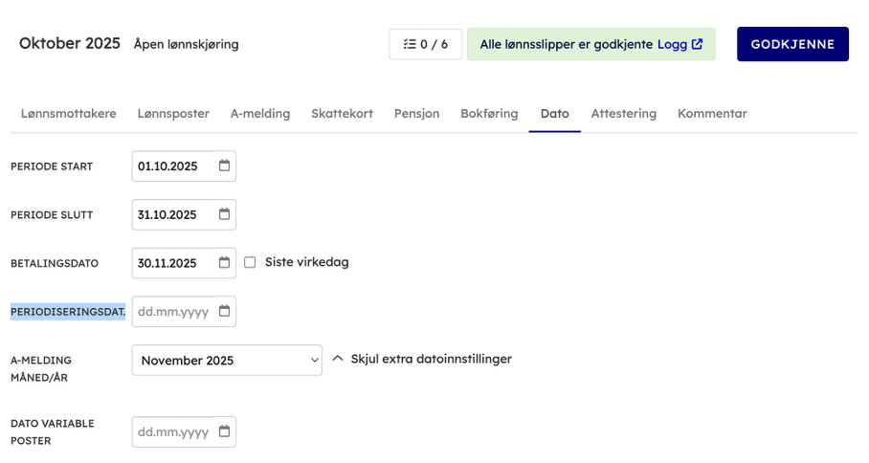Image resolution: width=869 pixels, height=463 pixels.
Task: Open calendar picker for Periode slutt
Action: pyautogui.click(x=224, y=214)
